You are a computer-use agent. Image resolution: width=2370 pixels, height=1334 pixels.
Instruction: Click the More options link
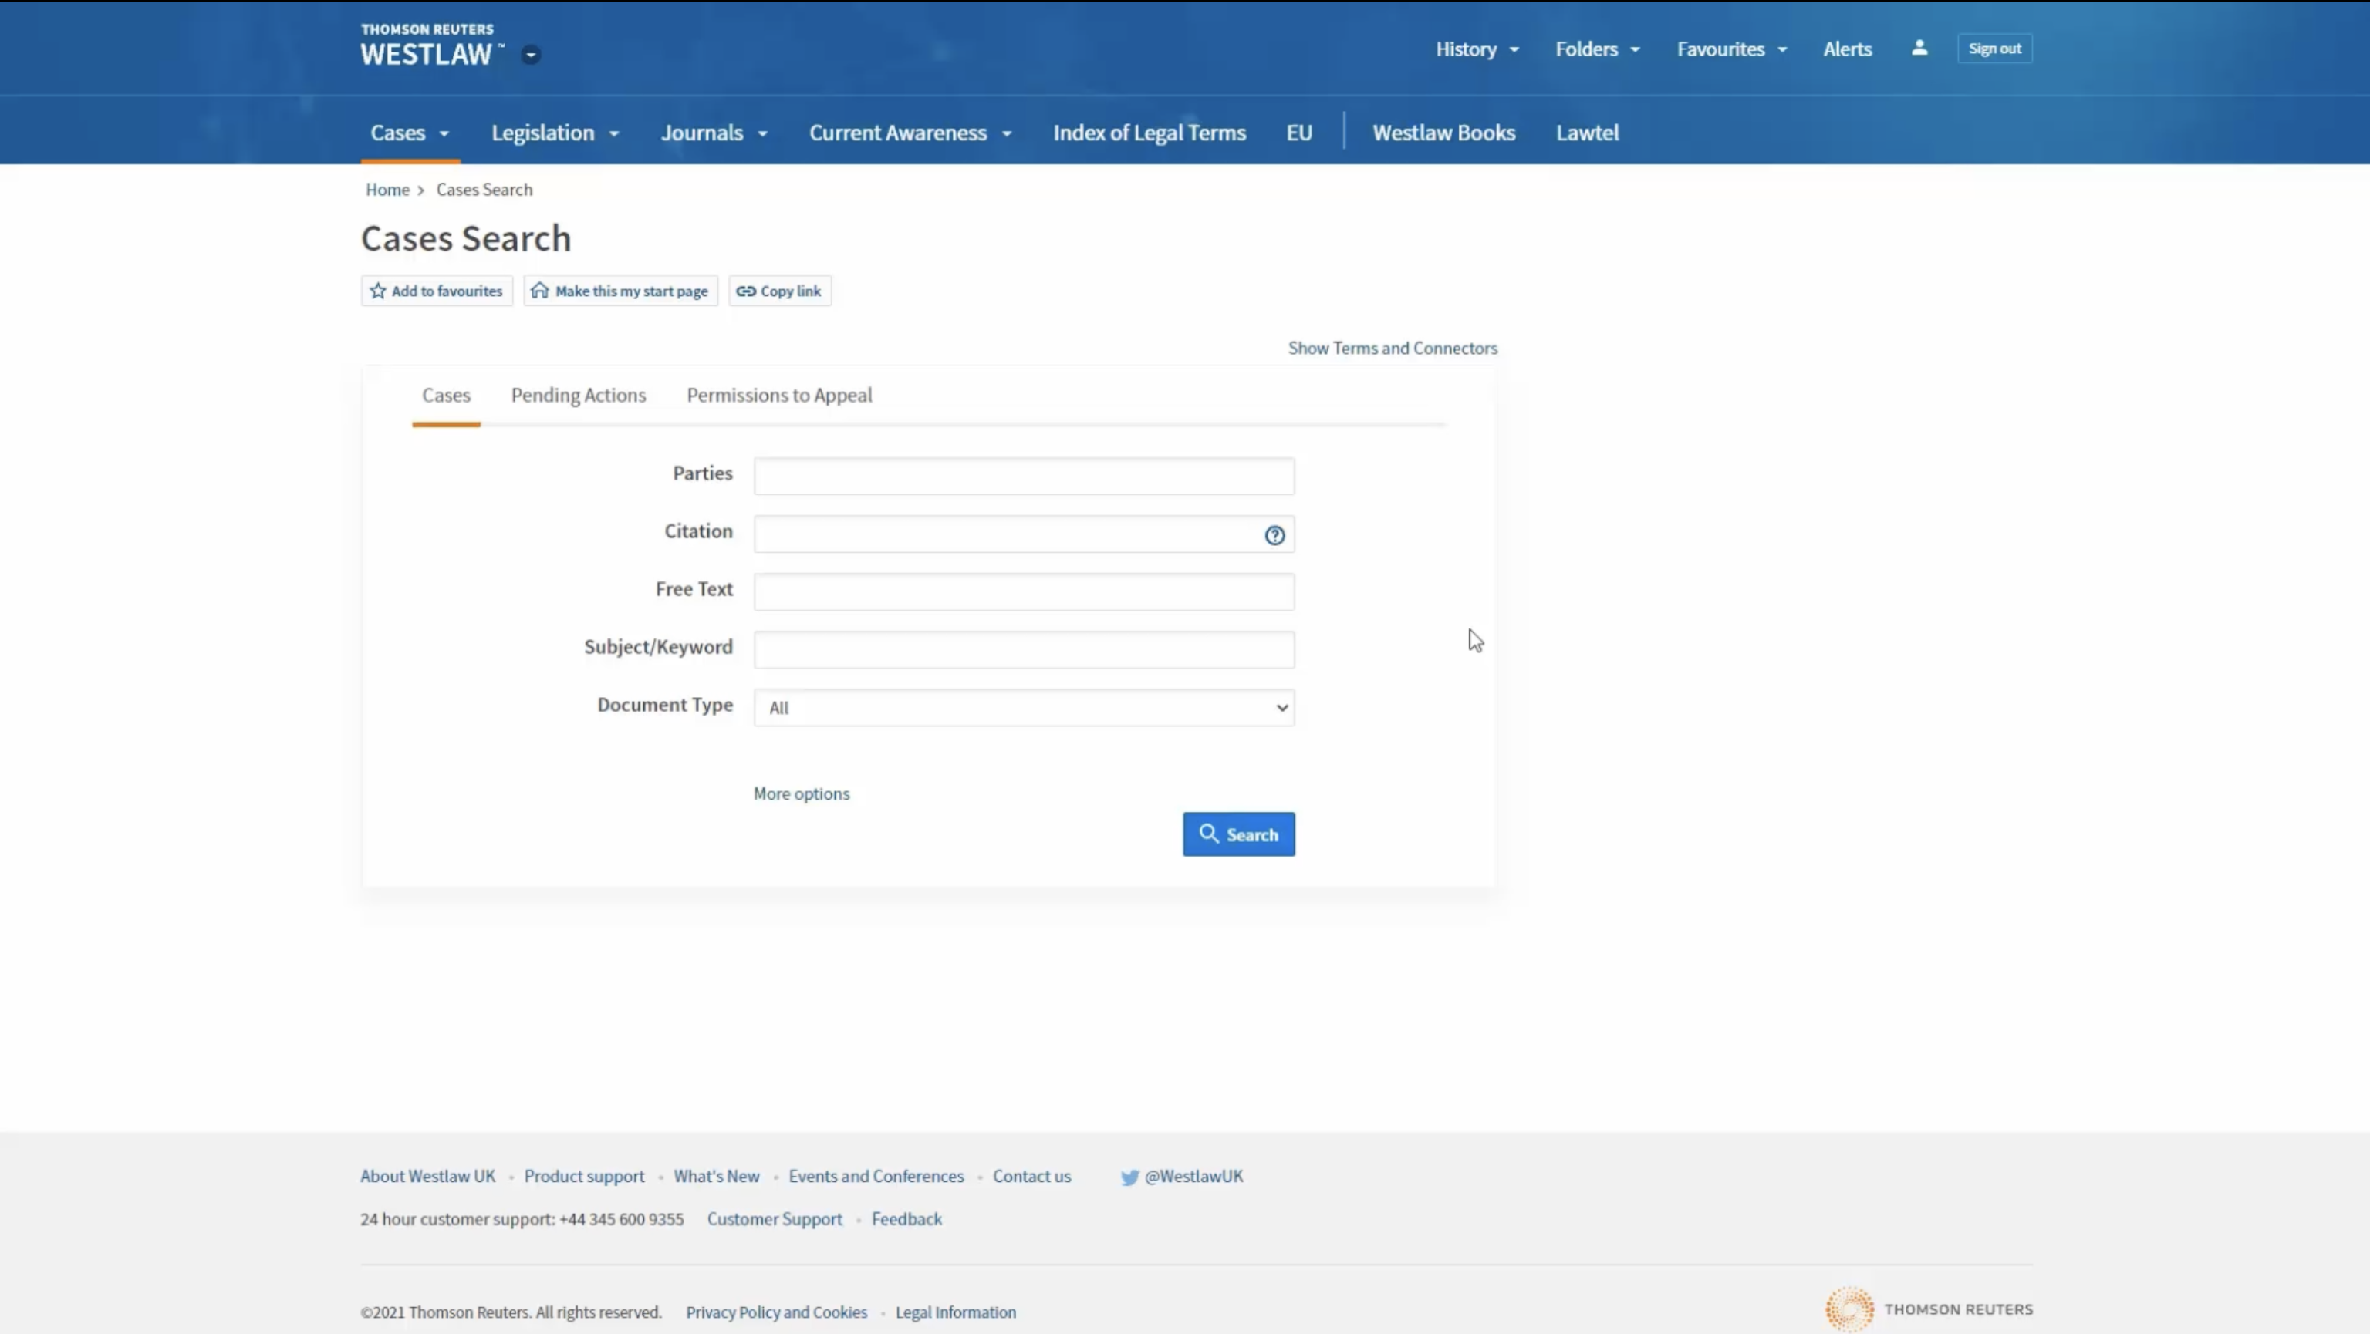(x=802, y=793)
